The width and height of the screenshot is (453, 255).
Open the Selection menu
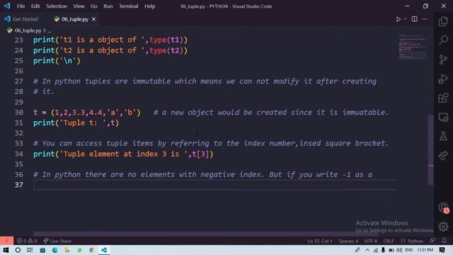point(57,6)
